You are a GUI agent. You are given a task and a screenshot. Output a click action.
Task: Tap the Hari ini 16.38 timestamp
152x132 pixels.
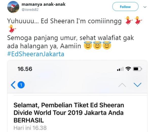(x=30, y=128)
